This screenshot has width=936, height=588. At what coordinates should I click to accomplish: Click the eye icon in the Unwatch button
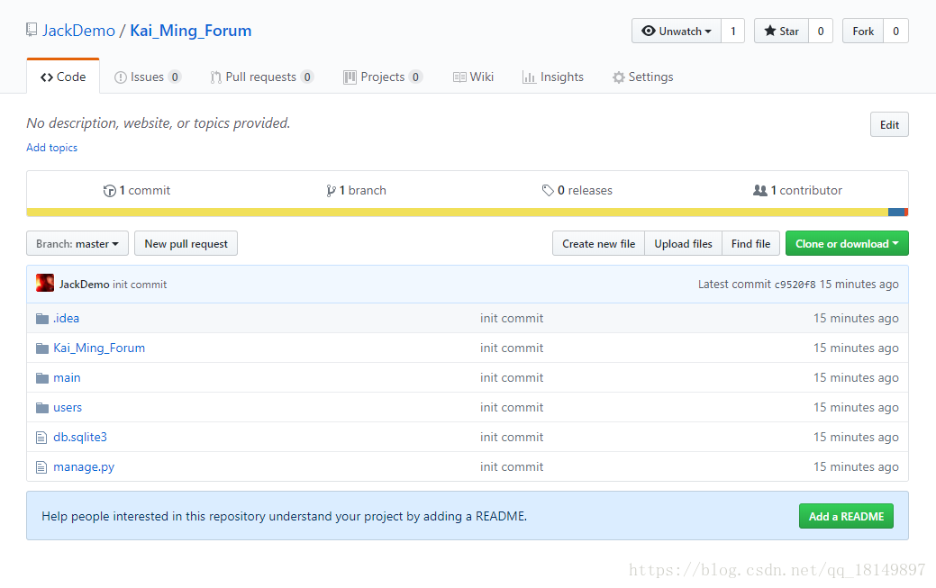649,31
